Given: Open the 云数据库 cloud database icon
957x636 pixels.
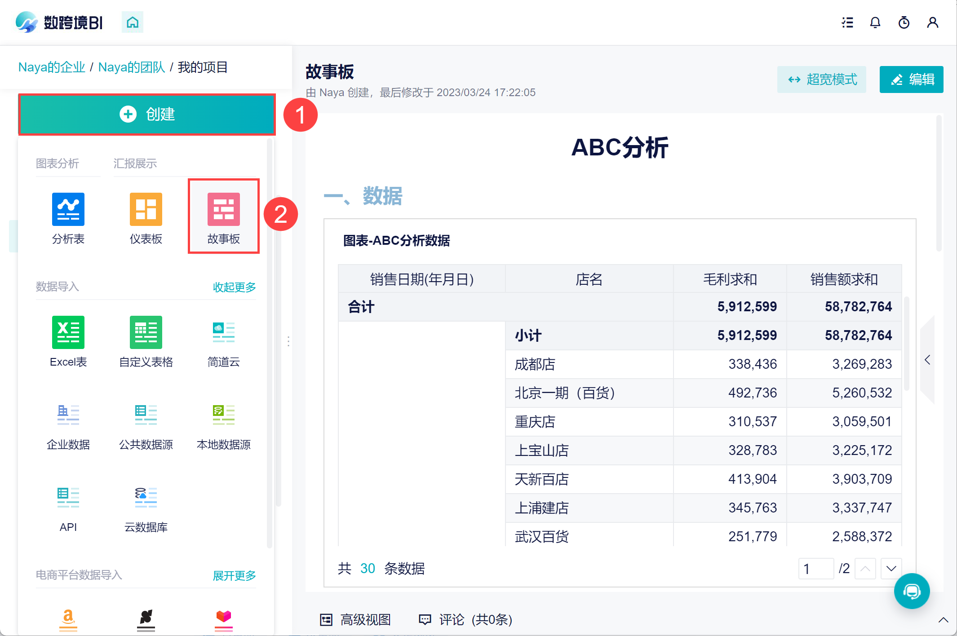Looking at the screenshot, I should pos(146,498).
